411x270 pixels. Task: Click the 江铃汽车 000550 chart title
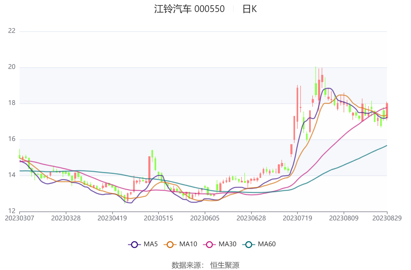pyautogui.click(x=189, y=9)
